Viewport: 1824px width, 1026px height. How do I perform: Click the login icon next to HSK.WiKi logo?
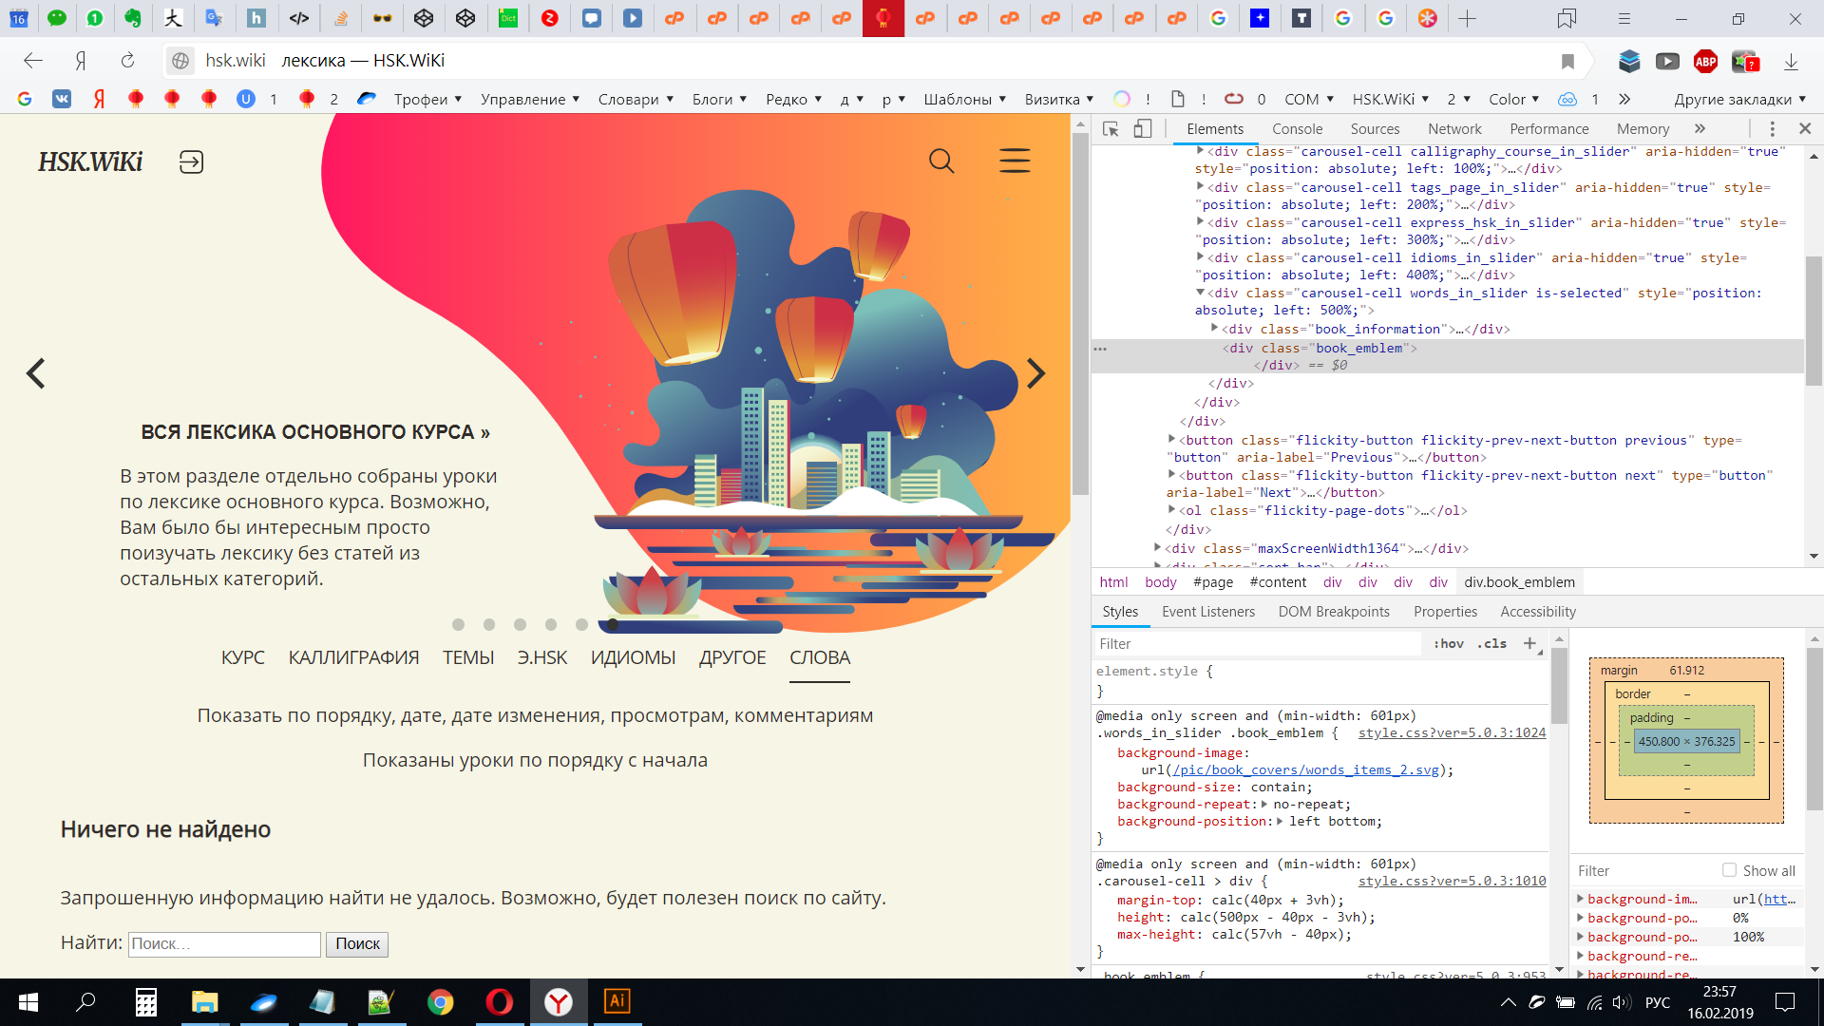click(191, 162)
